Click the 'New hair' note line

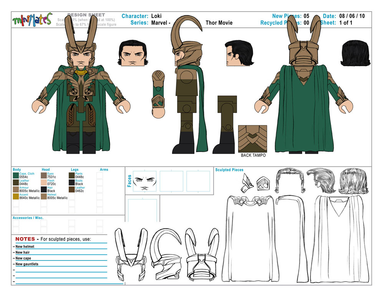(23, 252)
